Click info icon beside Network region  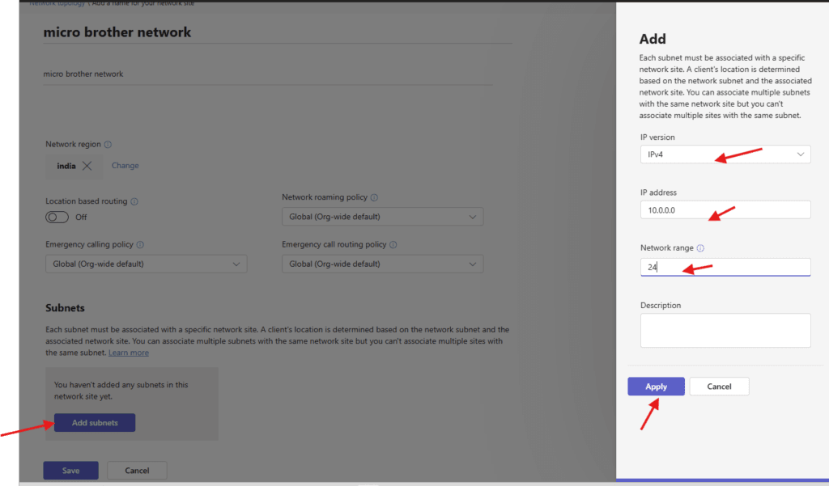[x=108, y=145]
